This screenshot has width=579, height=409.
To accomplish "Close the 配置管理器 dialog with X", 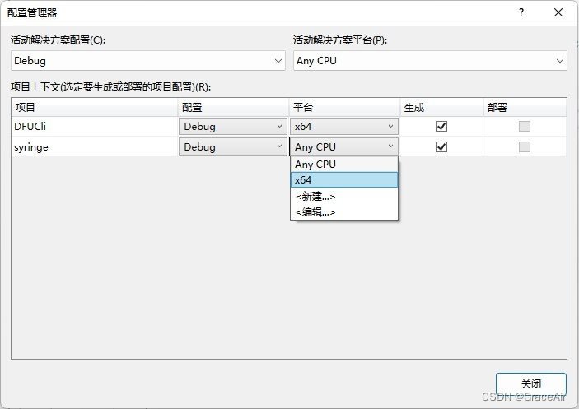I will tap(558, 12).
